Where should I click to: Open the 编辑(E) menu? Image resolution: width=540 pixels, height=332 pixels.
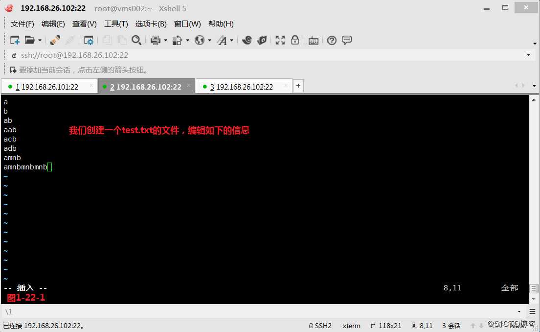click(53, 24)
